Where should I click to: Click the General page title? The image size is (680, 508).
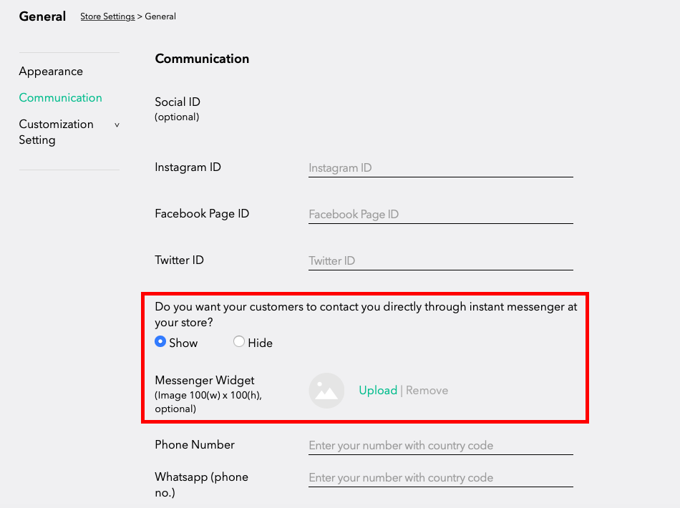point(42,16)
